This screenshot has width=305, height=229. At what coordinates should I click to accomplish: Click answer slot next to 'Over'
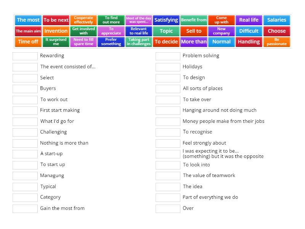pyautogui.click(x=168, y=209)
